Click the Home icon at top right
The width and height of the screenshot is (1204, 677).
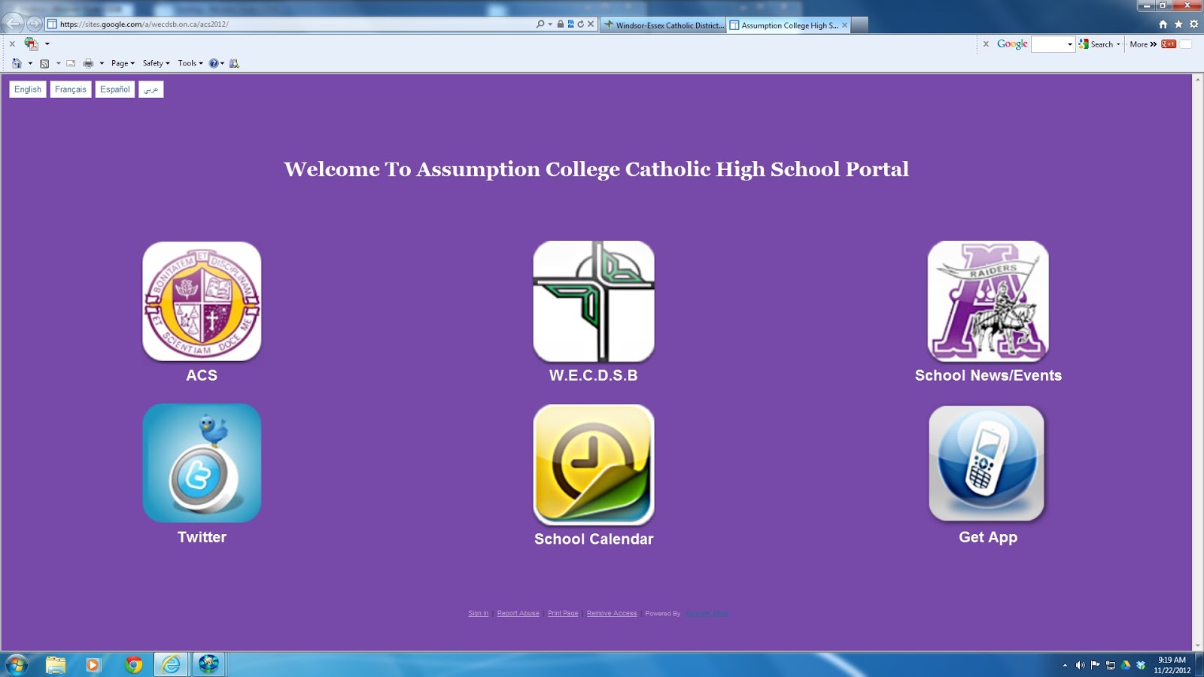point(1163,24)
